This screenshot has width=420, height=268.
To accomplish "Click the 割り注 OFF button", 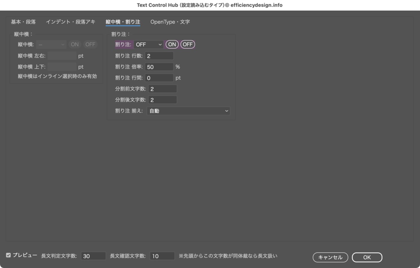I will [187, 44].
